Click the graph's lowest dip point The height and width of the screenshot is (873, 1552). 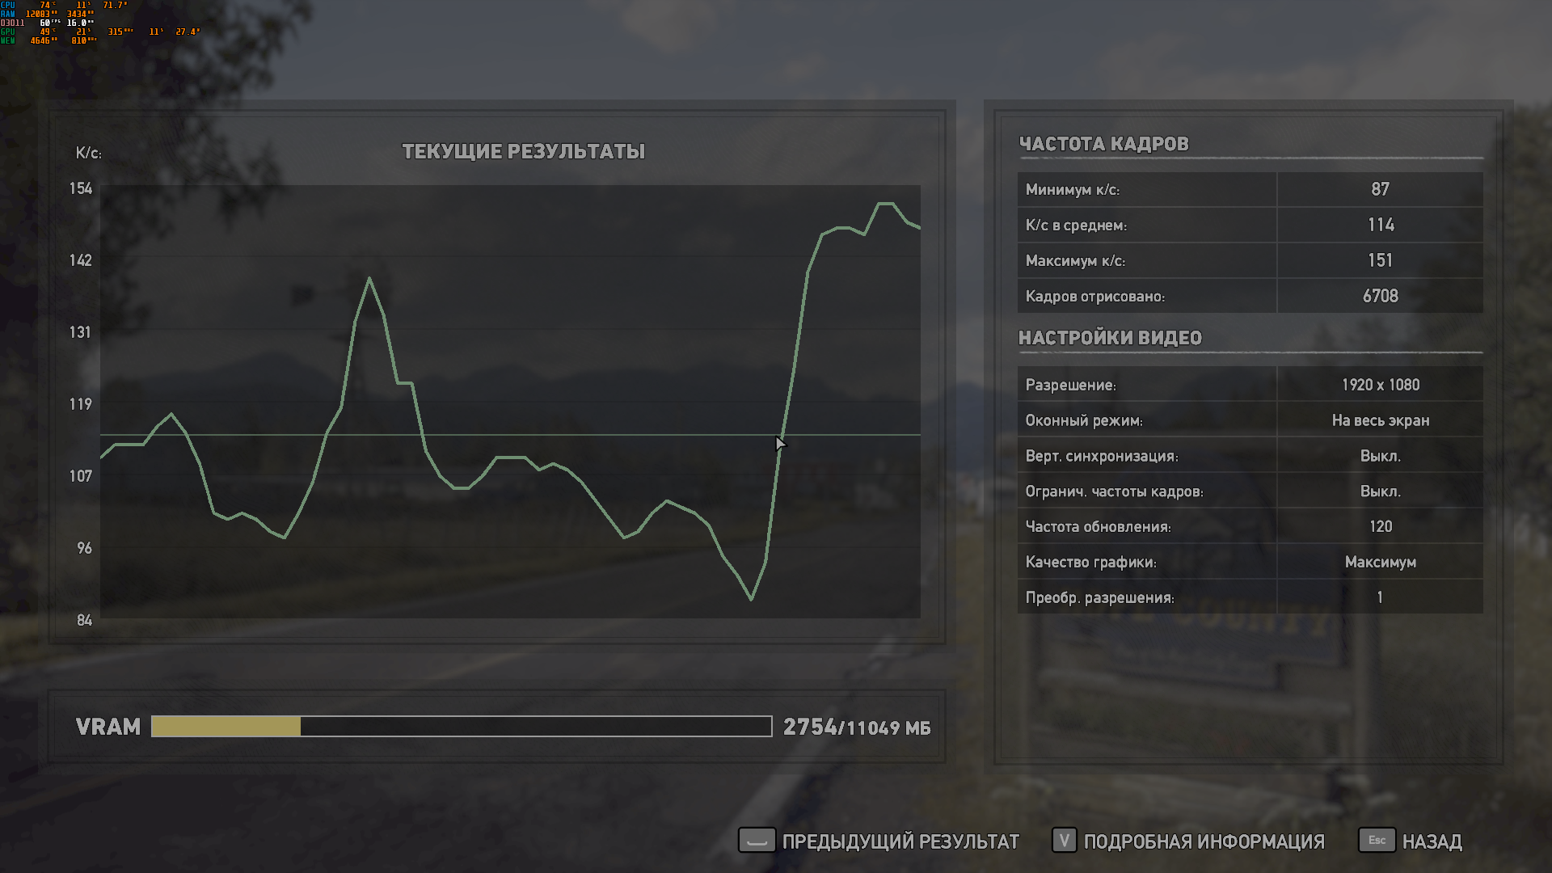coord(751,599)
